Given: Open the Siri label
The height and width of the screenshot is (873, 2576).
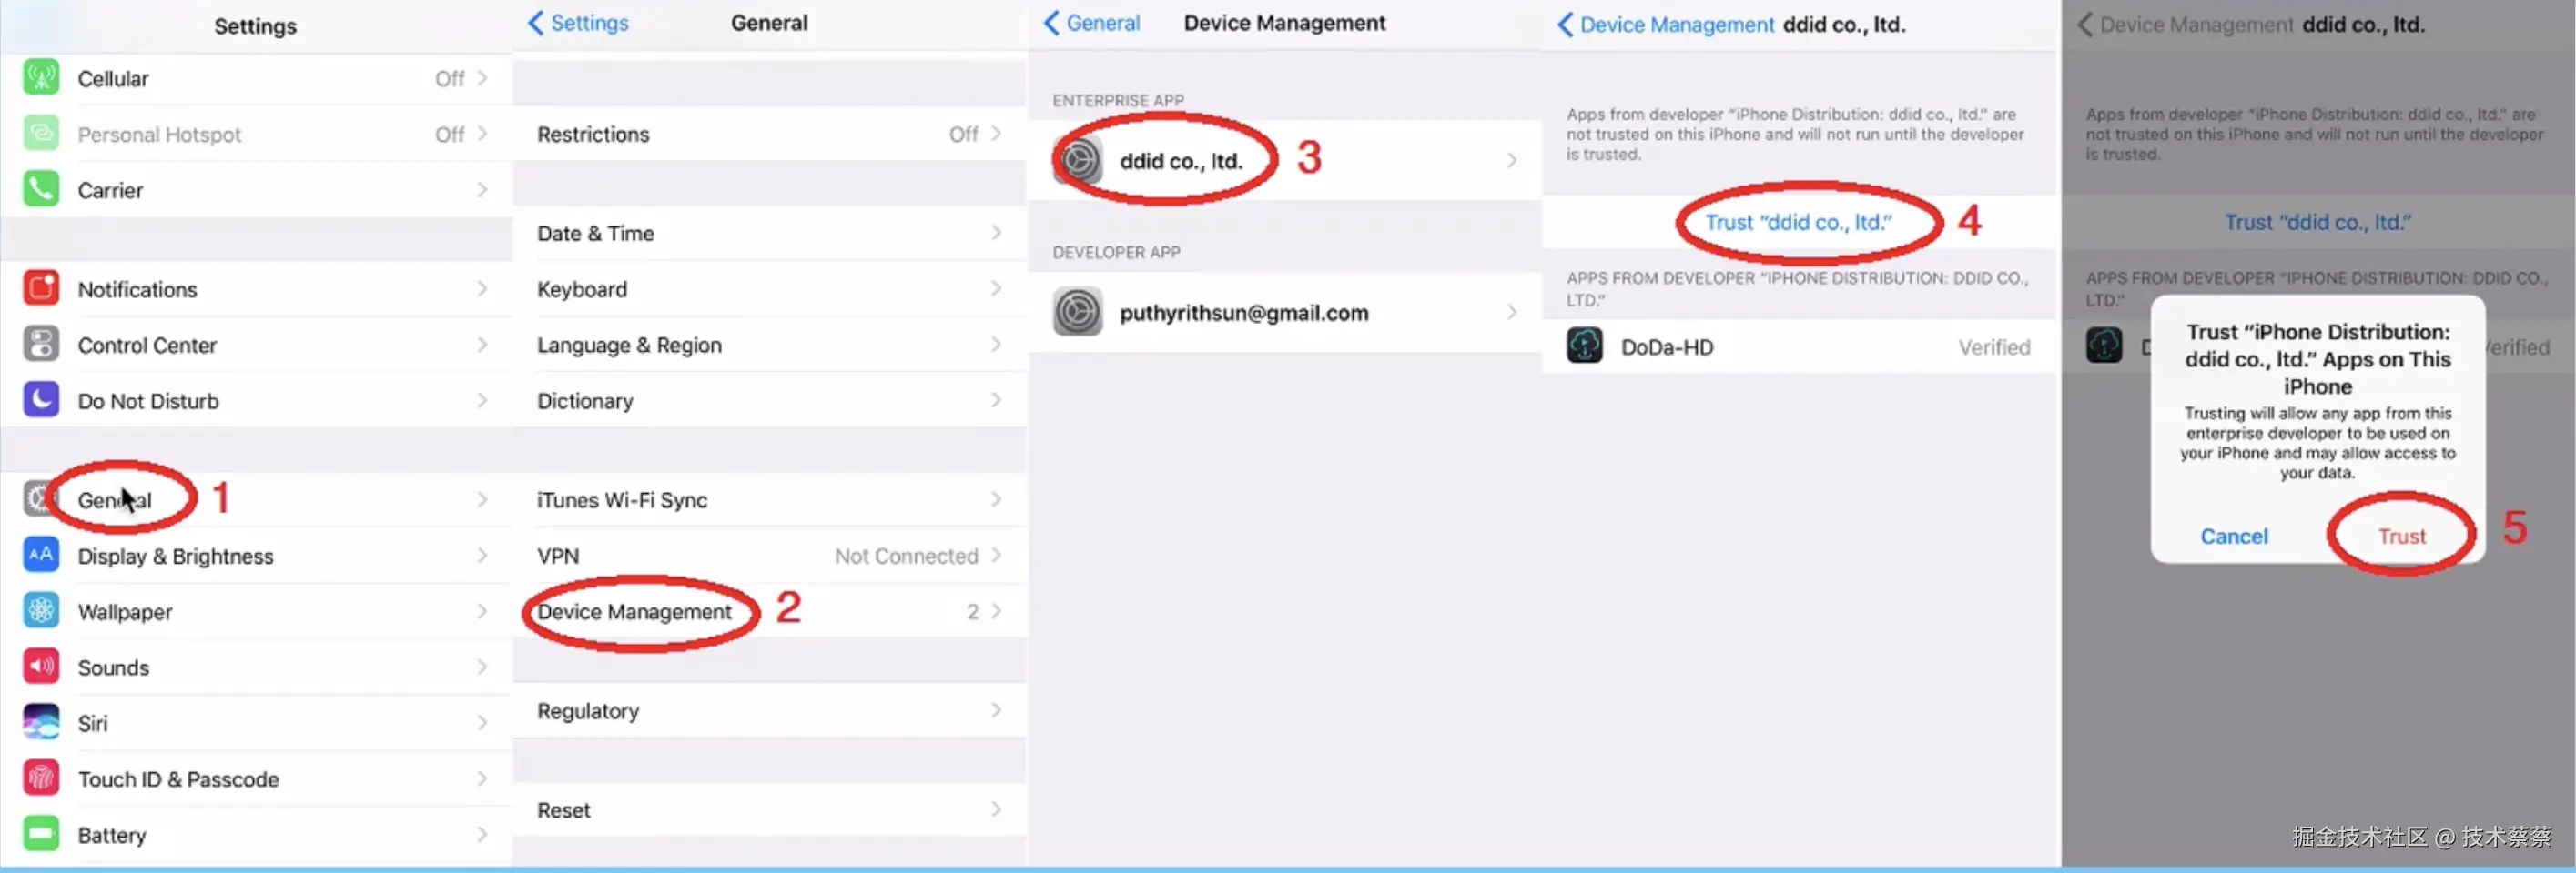Looking at the screenshot, I should [x=93, y=722].
